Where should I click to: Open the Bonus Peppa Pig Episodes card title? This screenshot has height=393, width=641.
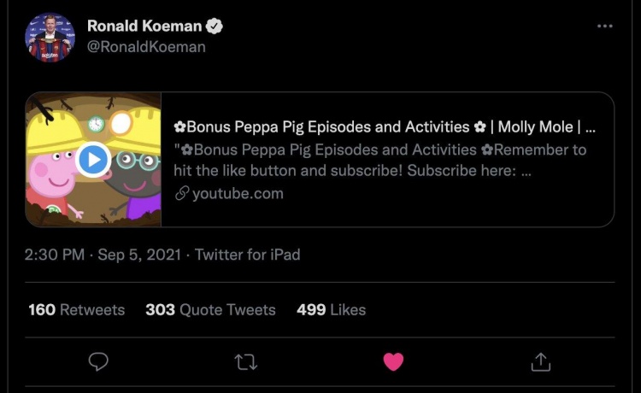(x=385, y=127)
